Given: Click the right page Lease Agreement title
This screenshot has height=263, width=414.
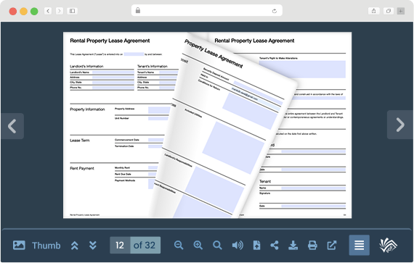Looking at the screenshot, I should [254, 41].
